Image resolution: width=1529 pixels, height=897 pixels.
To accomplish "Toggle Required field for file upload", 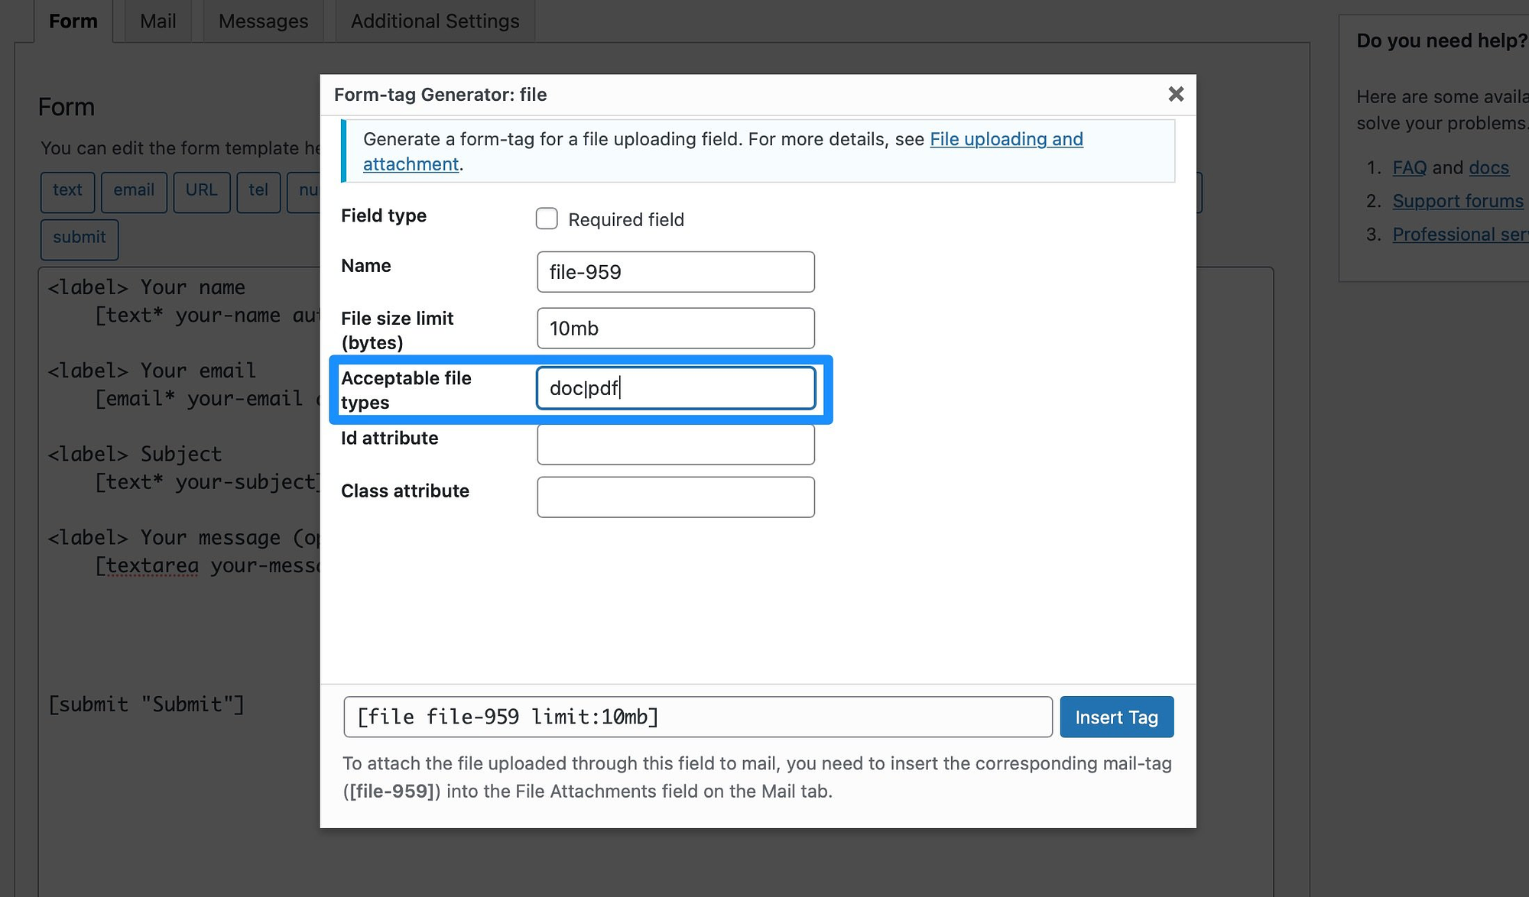I will click(546, 219).
